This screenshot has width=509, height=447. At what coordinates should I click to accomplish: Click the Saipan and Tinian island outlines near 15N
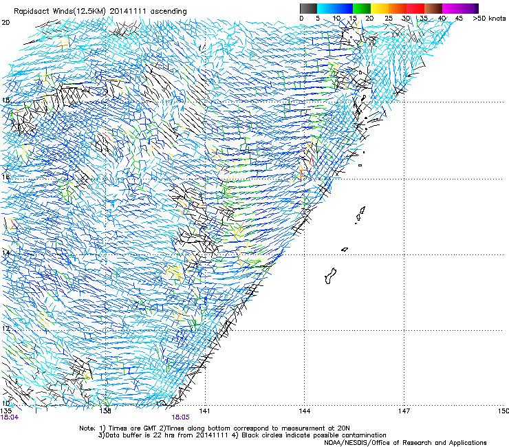[x=360, y=215]
